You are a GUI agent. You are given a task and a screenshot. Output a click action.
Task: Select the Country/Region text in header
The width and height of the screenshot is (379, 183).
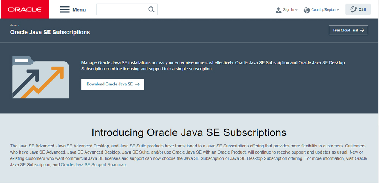coord(323,10)
